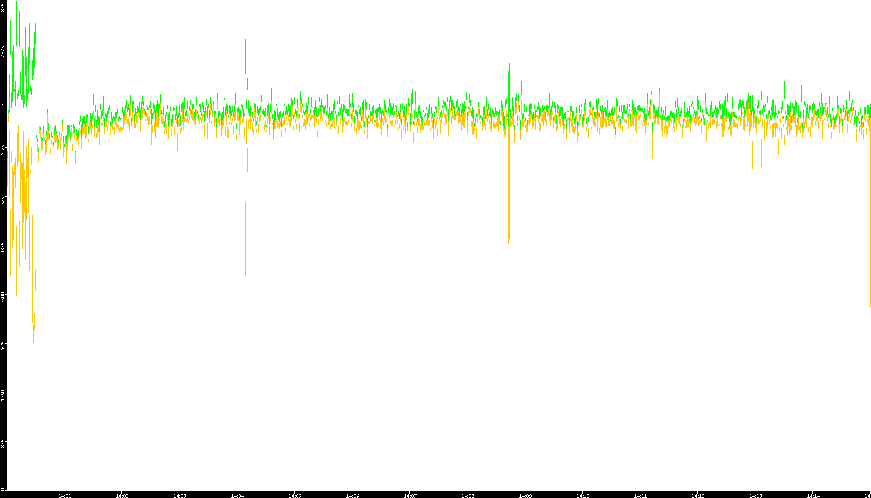This screenshot has height=498, width=871.
Task: Click the 7000 value axis label
Action: [x=3, y=100]
